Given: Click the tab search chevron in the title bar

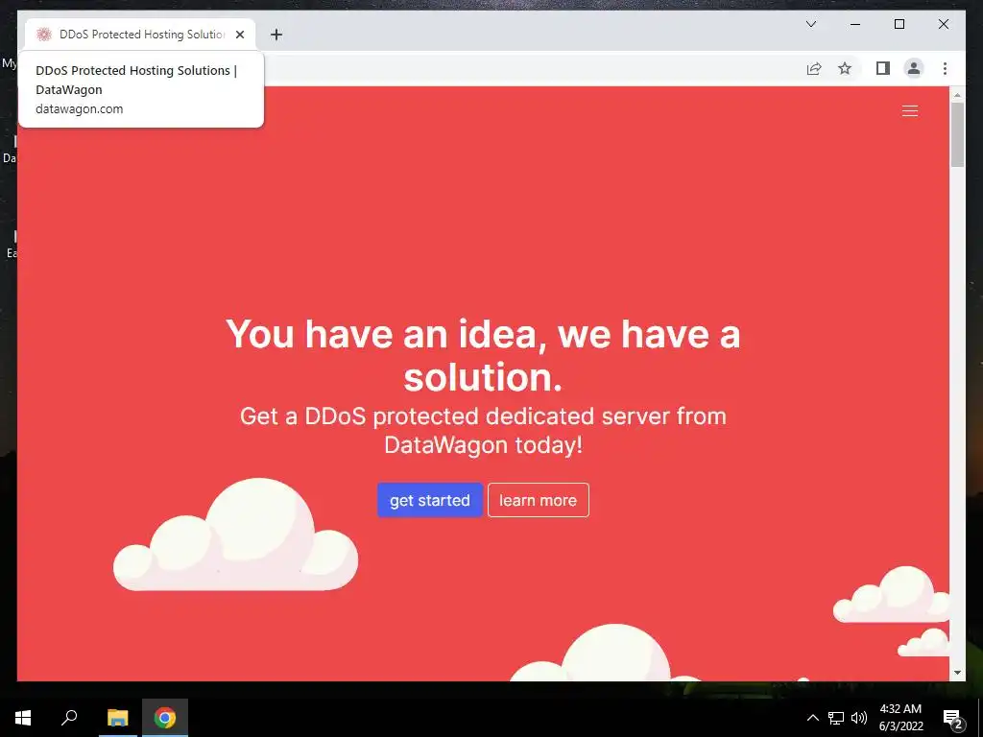Looking at the screenshot, I should pyautogui.click(x=811, y=24).
